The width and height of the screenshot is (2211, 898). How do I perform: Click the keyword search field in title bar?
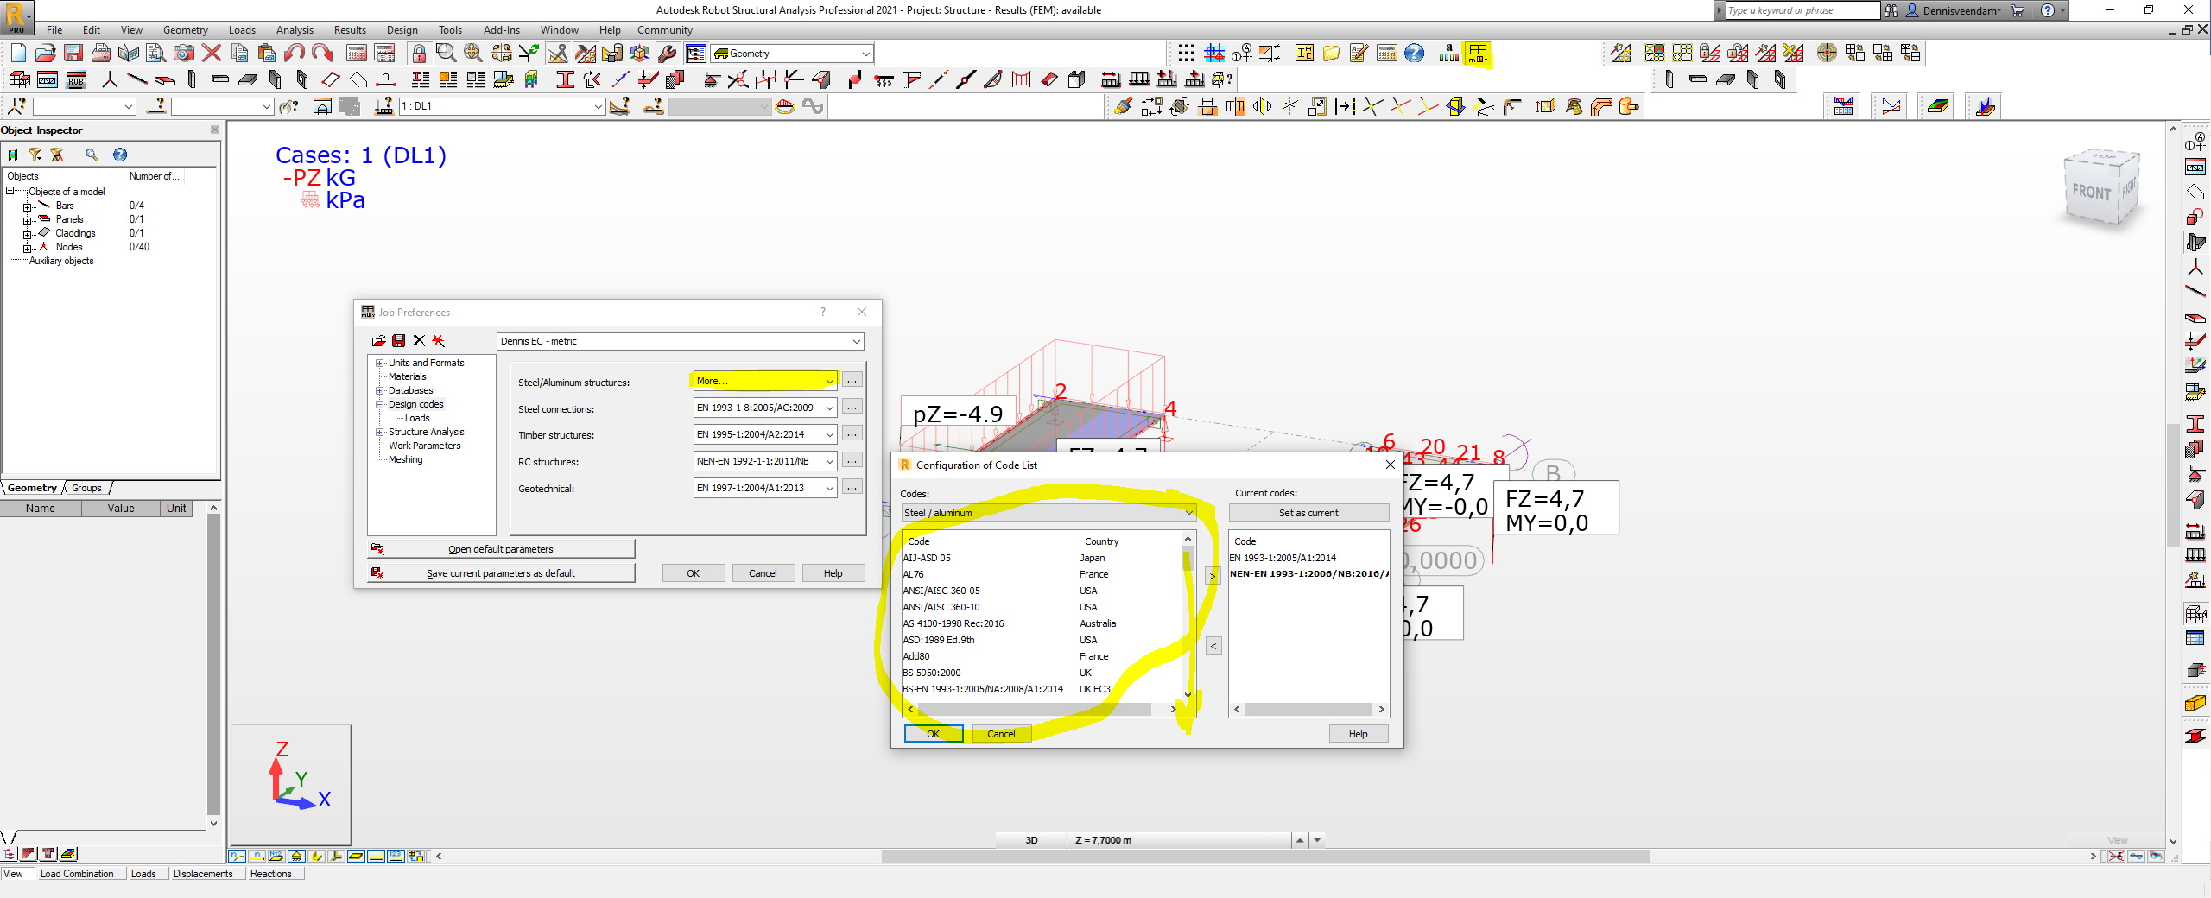tap(1802, 10)
